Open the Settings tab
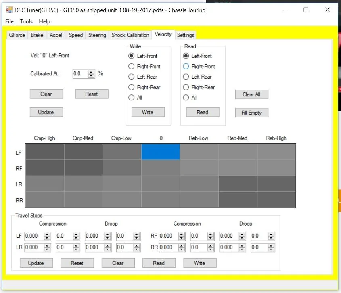Viewport: 341px width, 293px height. click(x=185, y=35)
